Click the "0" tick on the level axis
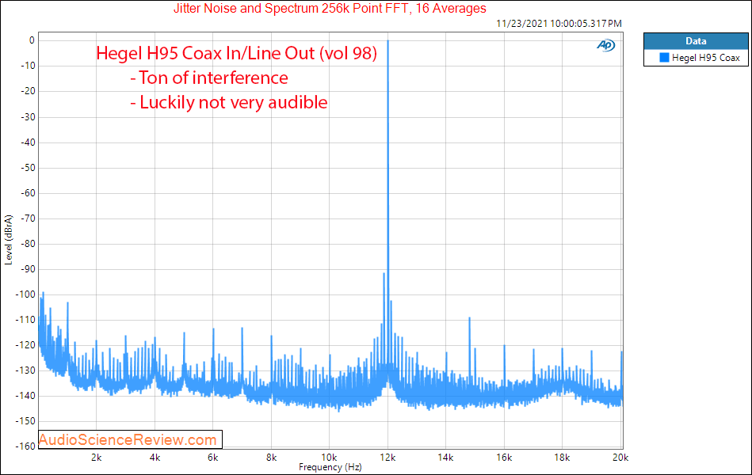This screenshot has height=475, width=752. pos(32,40)
